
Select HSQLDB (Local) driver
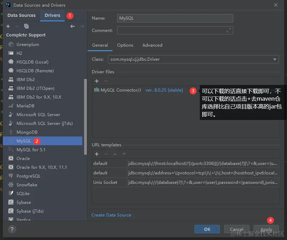coord(43,62)
